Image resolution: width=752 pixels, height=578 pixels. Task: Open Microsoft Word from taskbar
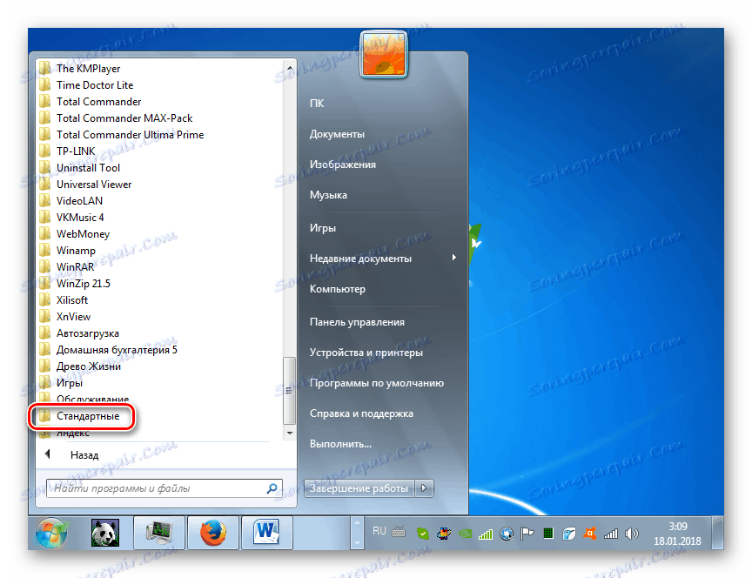[x=266, y=533]
